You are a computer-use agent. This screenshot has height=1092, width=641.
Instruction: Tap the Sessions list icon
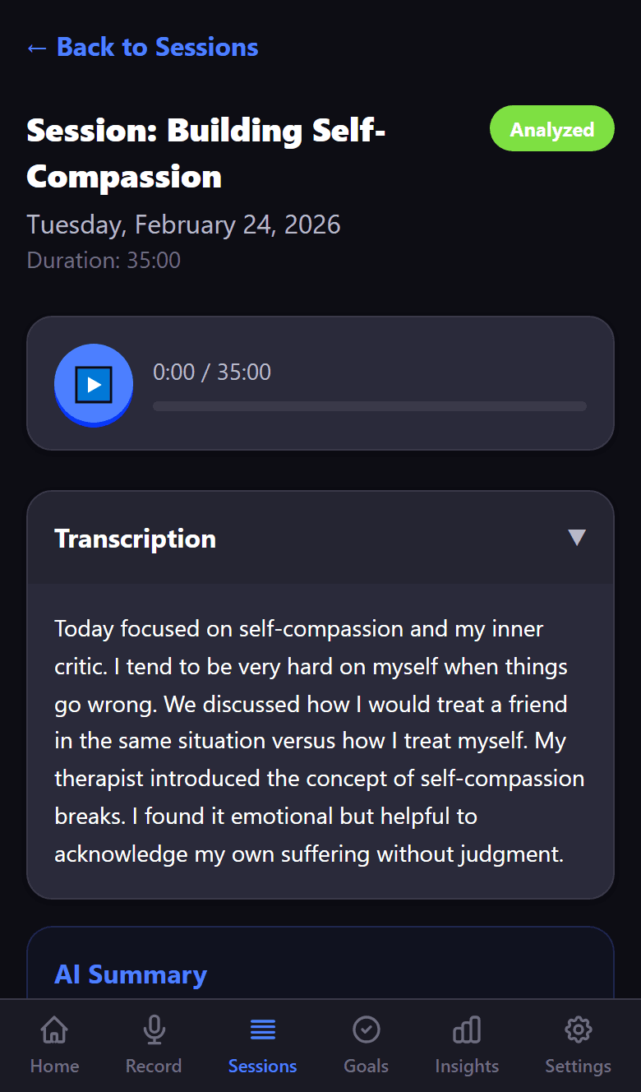click(x=262, y=1028)
